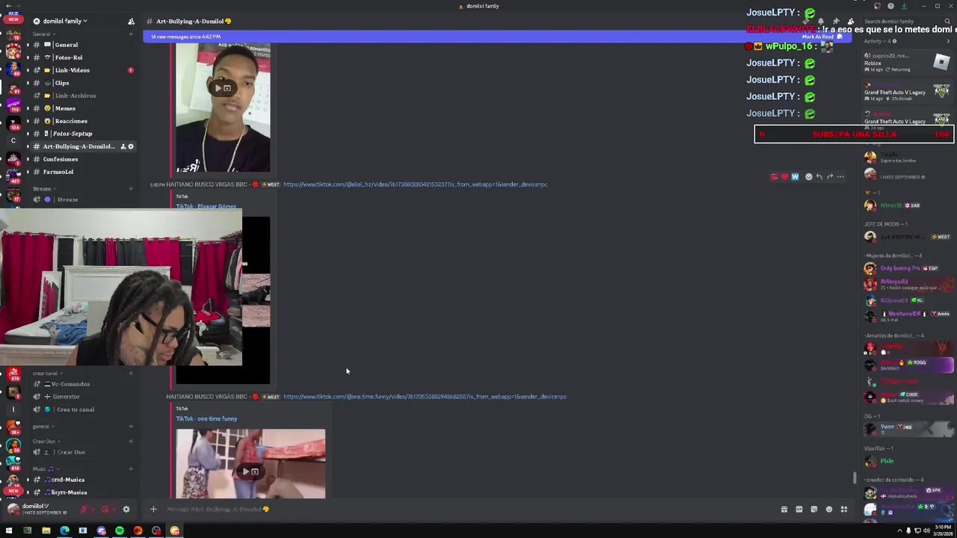This screenshot has width=957, height=538.
Task: Open the Memes channel
Action: (81, 108)
